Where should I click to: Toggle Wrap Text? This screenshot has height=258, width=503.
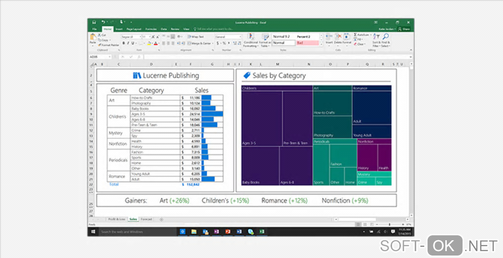[196, 37]
